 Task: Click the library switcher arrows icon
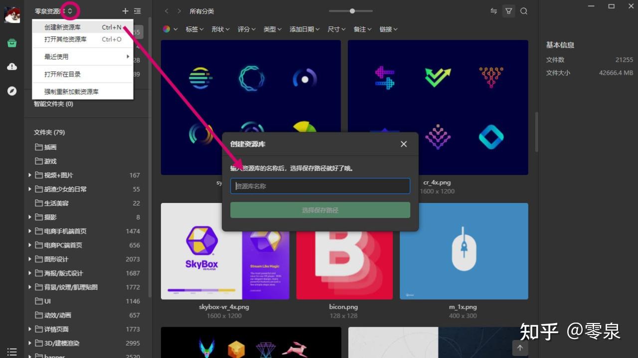pyautogui.click(x=70, y=10)
